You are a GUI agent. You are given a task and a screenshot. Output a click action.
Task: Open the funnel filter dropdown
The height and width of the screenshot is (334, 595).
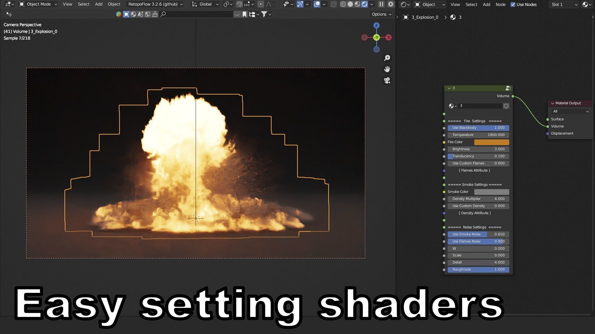(266, 14)
